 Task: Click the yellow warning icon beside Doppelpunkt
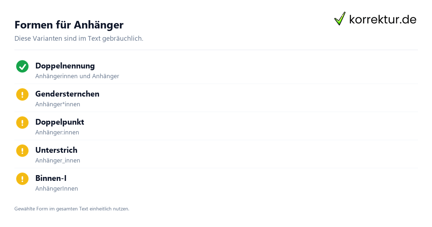[22, 123]
